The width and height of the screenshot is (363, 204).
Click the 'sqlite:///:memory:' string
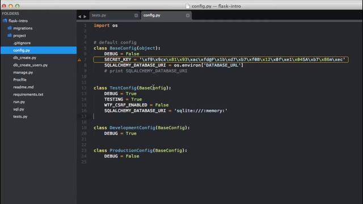click(201, 111)
